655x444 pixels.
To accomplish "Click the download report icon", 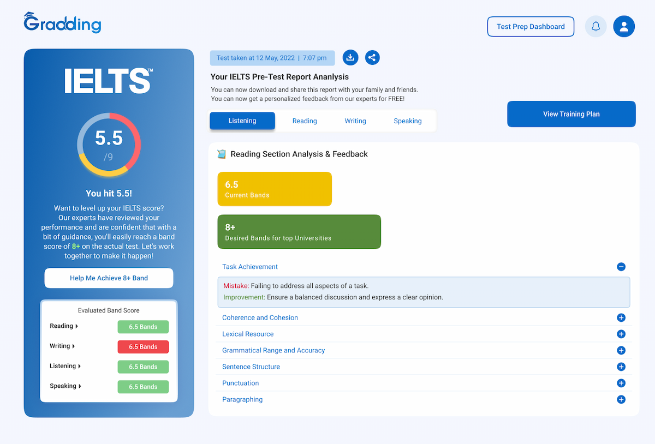I will click(x=350, y=57).
